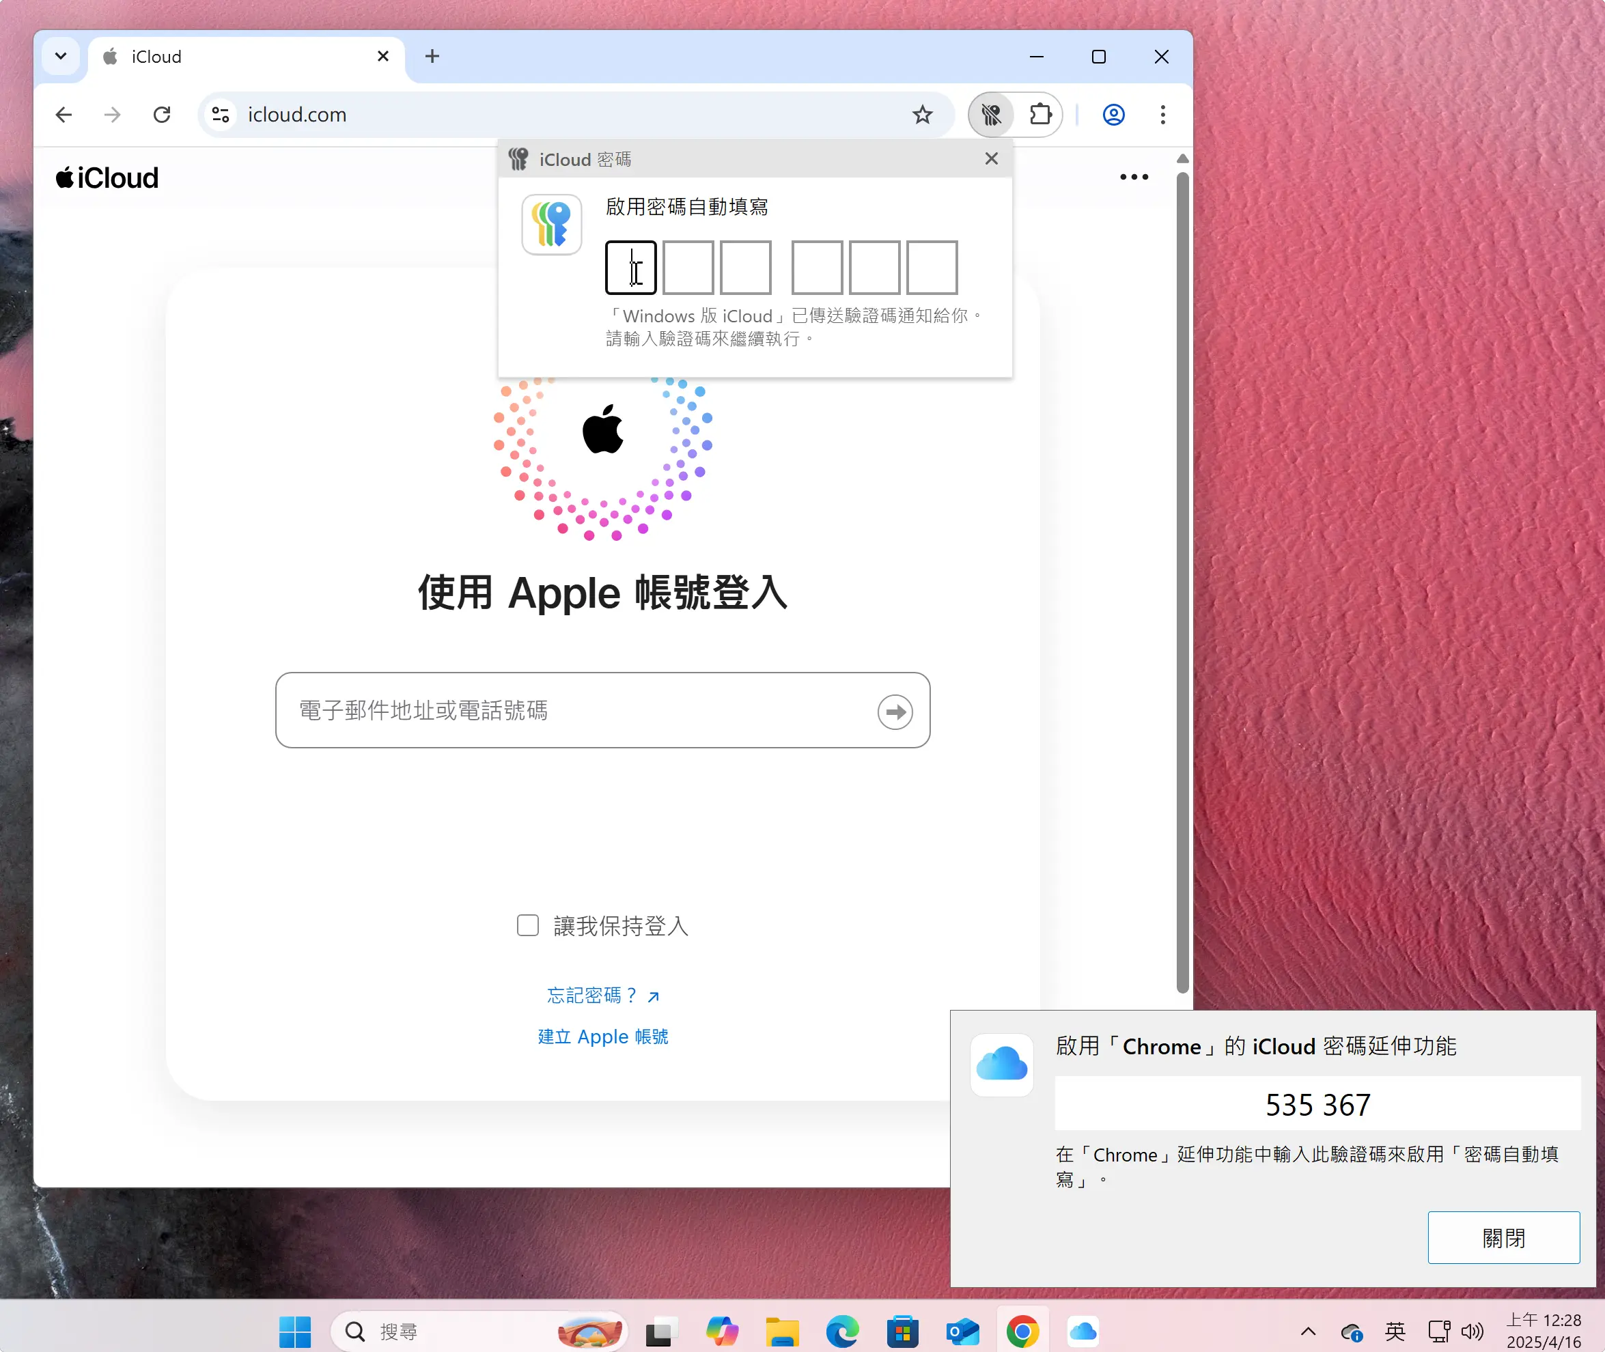Viewport: 1605px width, 1352px height.
Task: Click the first verification code digit box
Action: coord(631,268)
